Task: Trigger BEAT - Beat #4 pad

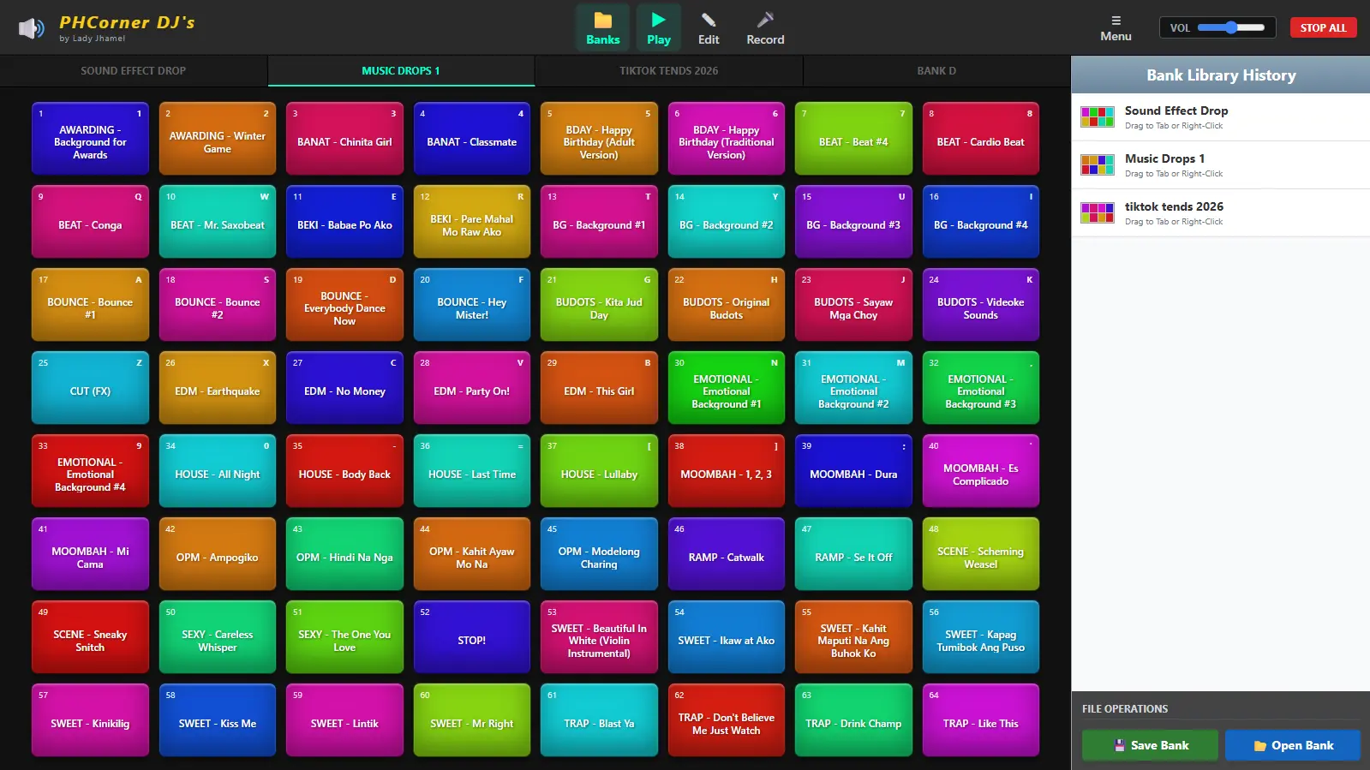Action: pyautogui.click(x=853, y=138)
